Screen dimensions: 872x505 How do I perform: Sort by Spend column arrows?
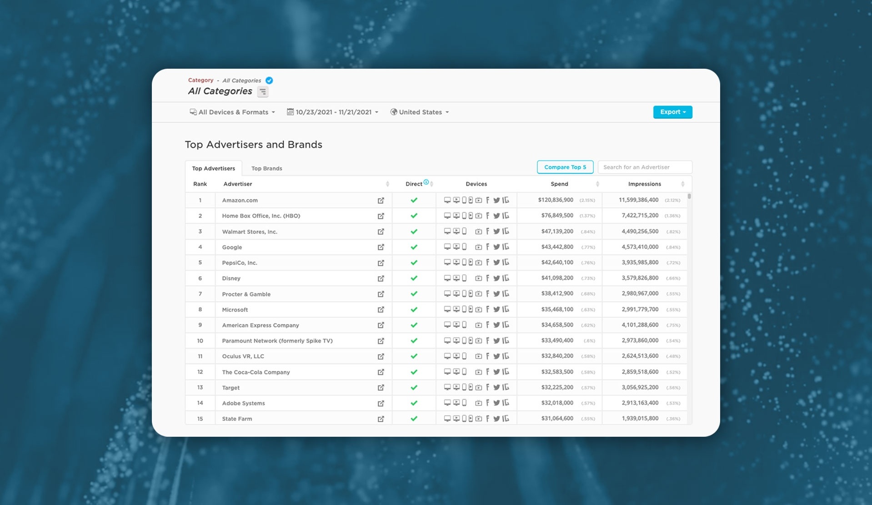point(597,184)
